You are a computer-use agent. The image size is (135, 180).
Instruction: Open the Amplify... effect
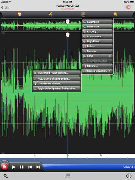point(97,31)
